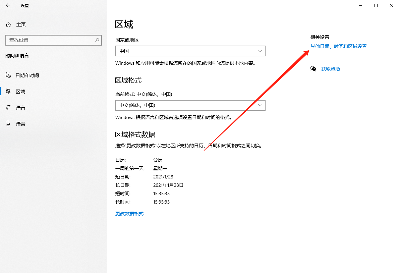Click the 公历 calendar value
This screenshot has width=399, height=273.
tap(158, 160)
